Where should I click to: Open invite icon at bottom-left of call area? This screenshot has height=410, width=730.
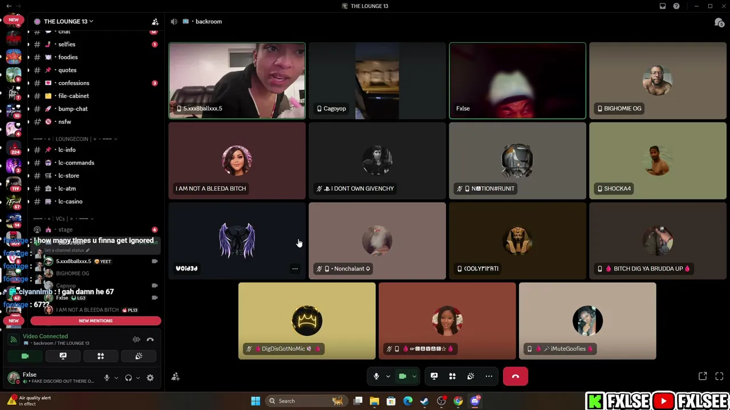point(176,376)
